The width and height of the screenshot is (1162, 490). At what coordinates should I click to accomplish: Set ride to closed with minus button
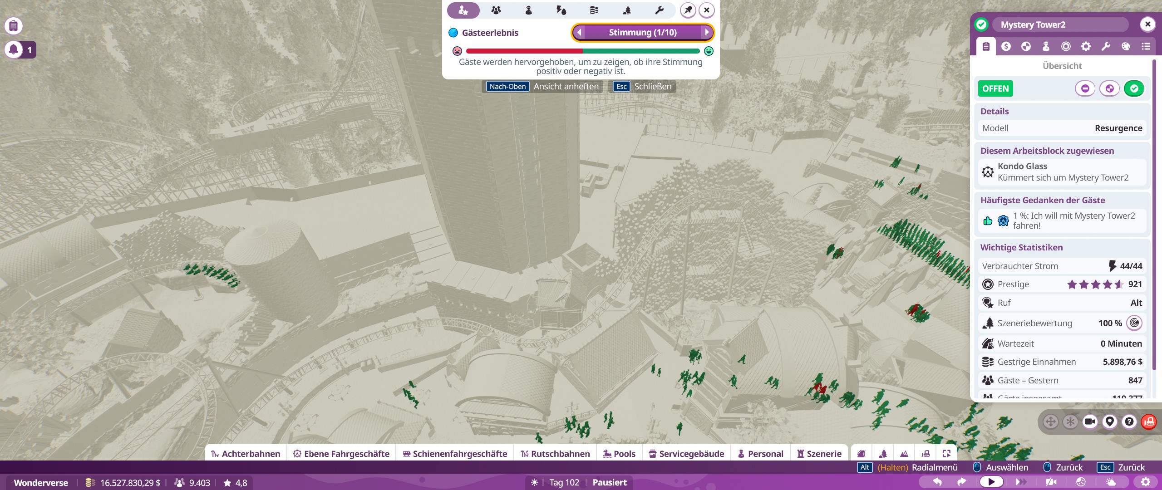tap(1085, 88)
